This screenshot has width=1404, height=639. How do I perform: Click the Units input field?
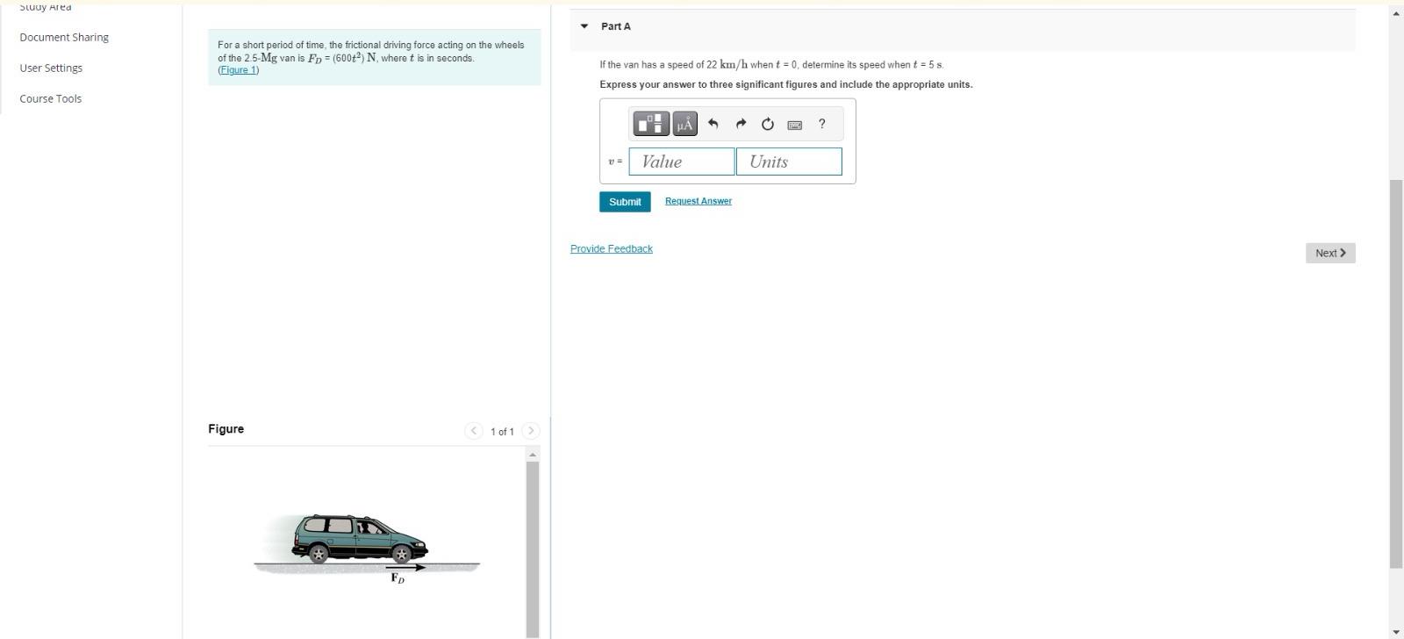(789, 162)
